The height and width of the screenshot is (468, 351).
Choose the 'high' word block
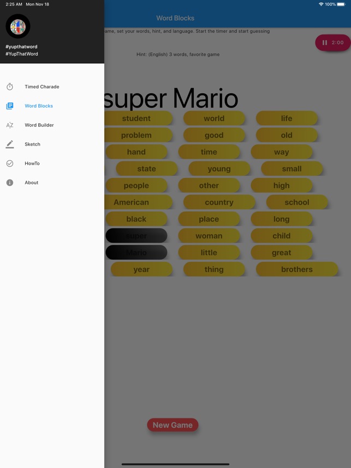point(281,185)
